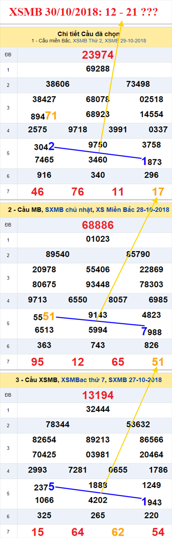This screenshot has width=172, height=538.
Task: Select fourth prize number 6985
Action: [x=158, y=300]
